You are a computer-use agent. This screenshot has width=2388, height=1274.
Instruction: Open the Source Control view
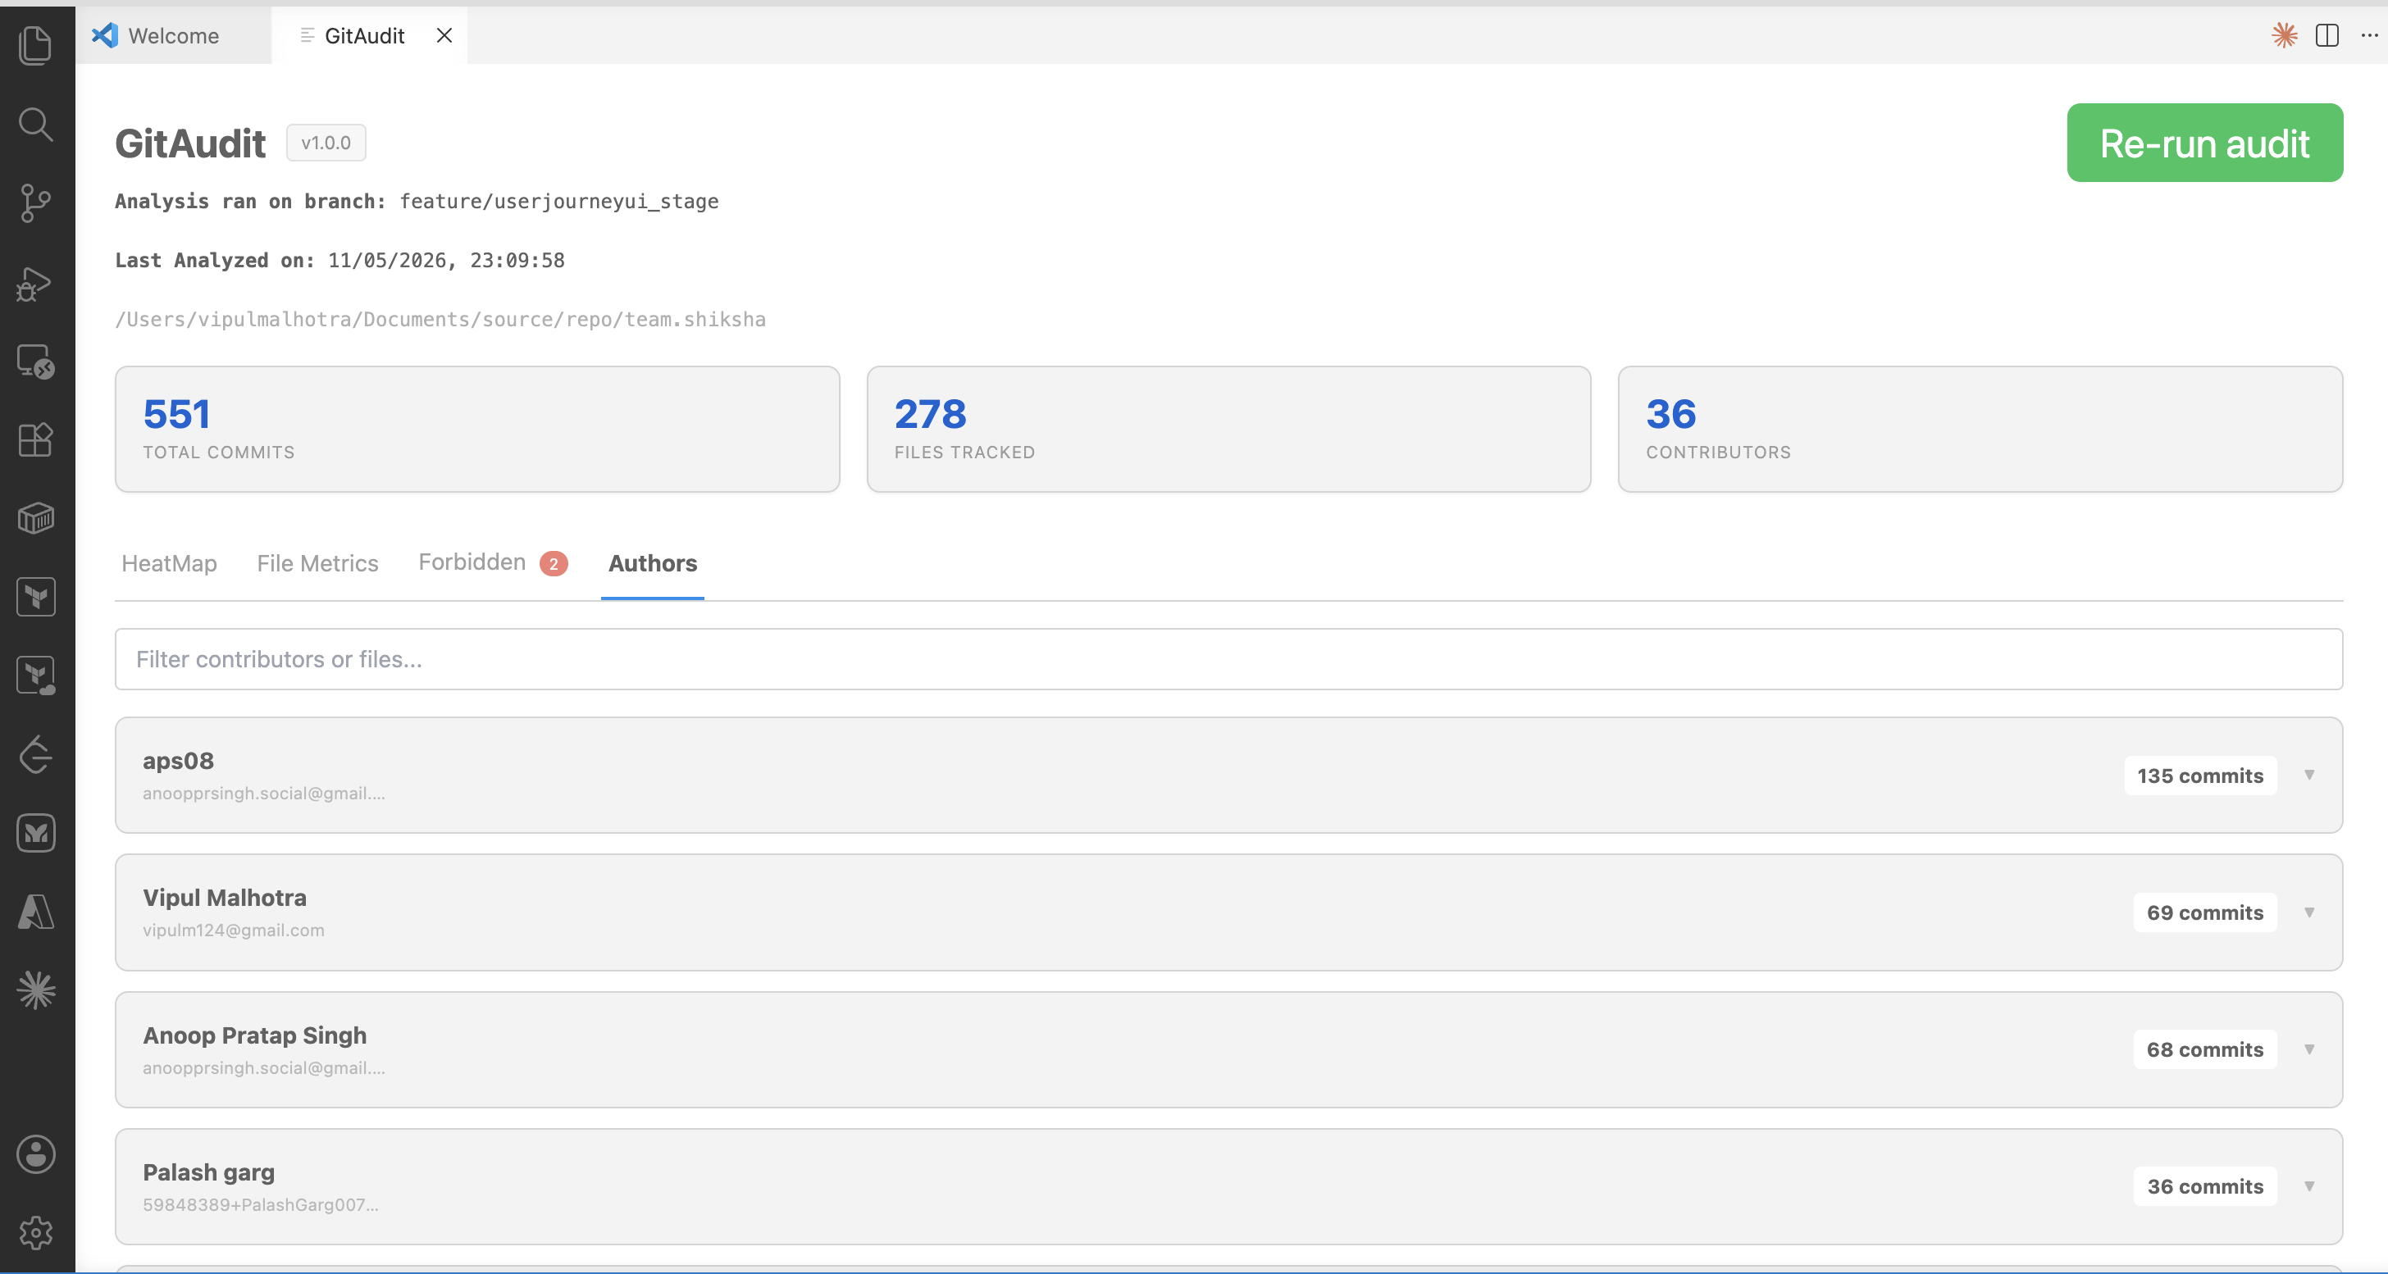[35, 203]
